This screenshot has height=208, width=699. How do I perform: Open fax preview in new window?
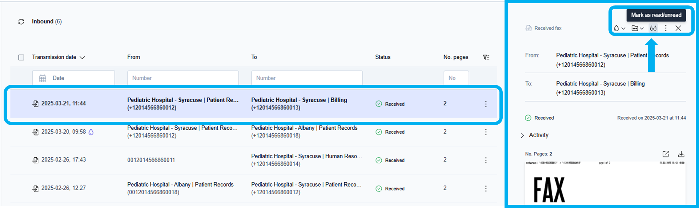pyautogui.click(x=665, y=154)
